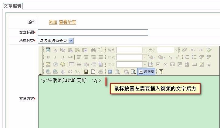The height and width of the screenshot is (128, 220).
Task: Click the Undo arrow icon
Action: pos(193,50)
